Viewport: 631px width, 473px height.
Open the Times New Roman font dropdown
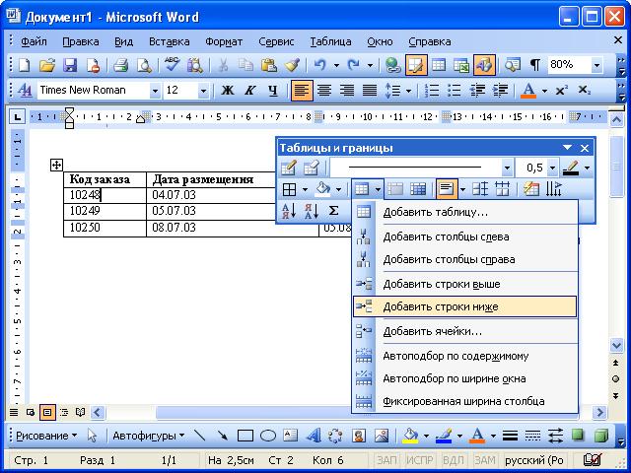155,91
